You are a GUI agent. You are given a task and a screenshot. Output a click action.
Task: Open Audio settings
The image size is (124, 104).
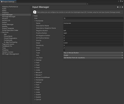(4, 9)
